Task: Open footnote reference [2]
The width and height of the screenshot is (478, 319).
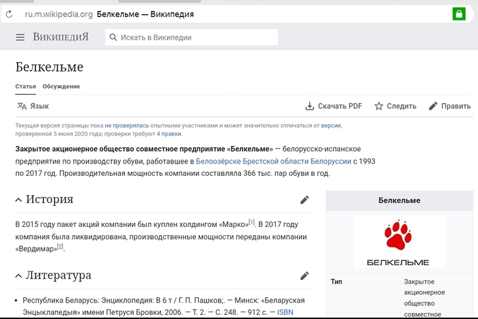Action: pyautogui.click(x=60, y=246)
